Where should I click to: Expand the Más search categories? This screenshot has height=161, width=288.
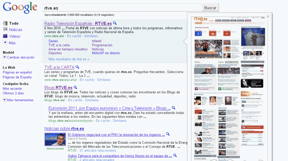click(x=5, y=43)
